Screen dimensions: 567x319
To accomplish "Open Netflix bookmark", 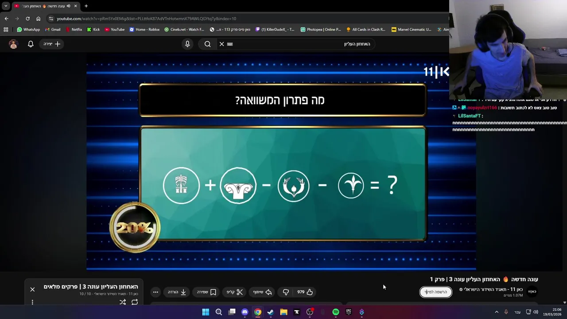I will (x=74, y=30).
